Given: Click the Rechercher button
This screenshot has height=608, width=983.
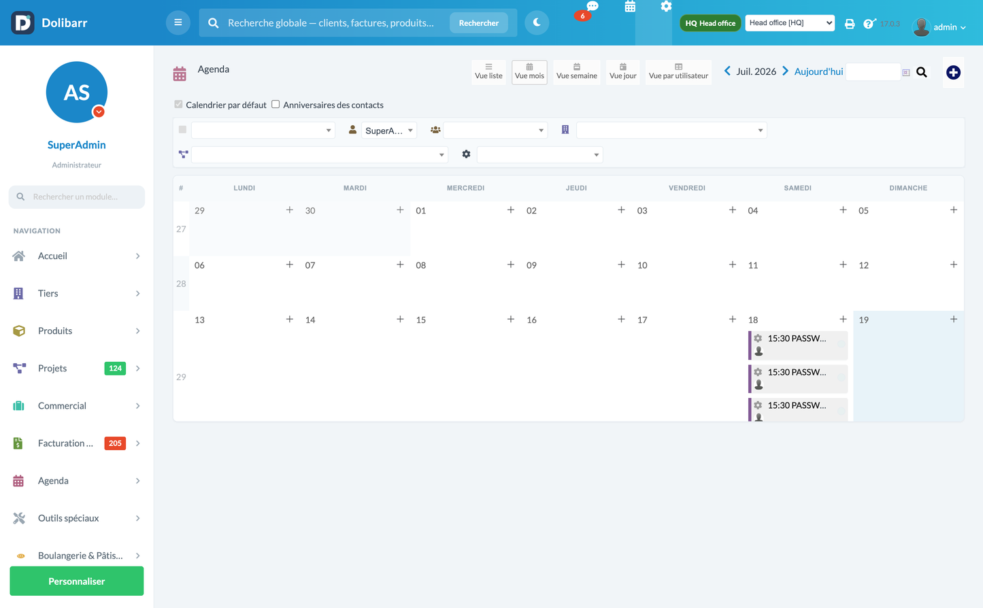Looking at the screenshot, I should [x=479, y=22].
